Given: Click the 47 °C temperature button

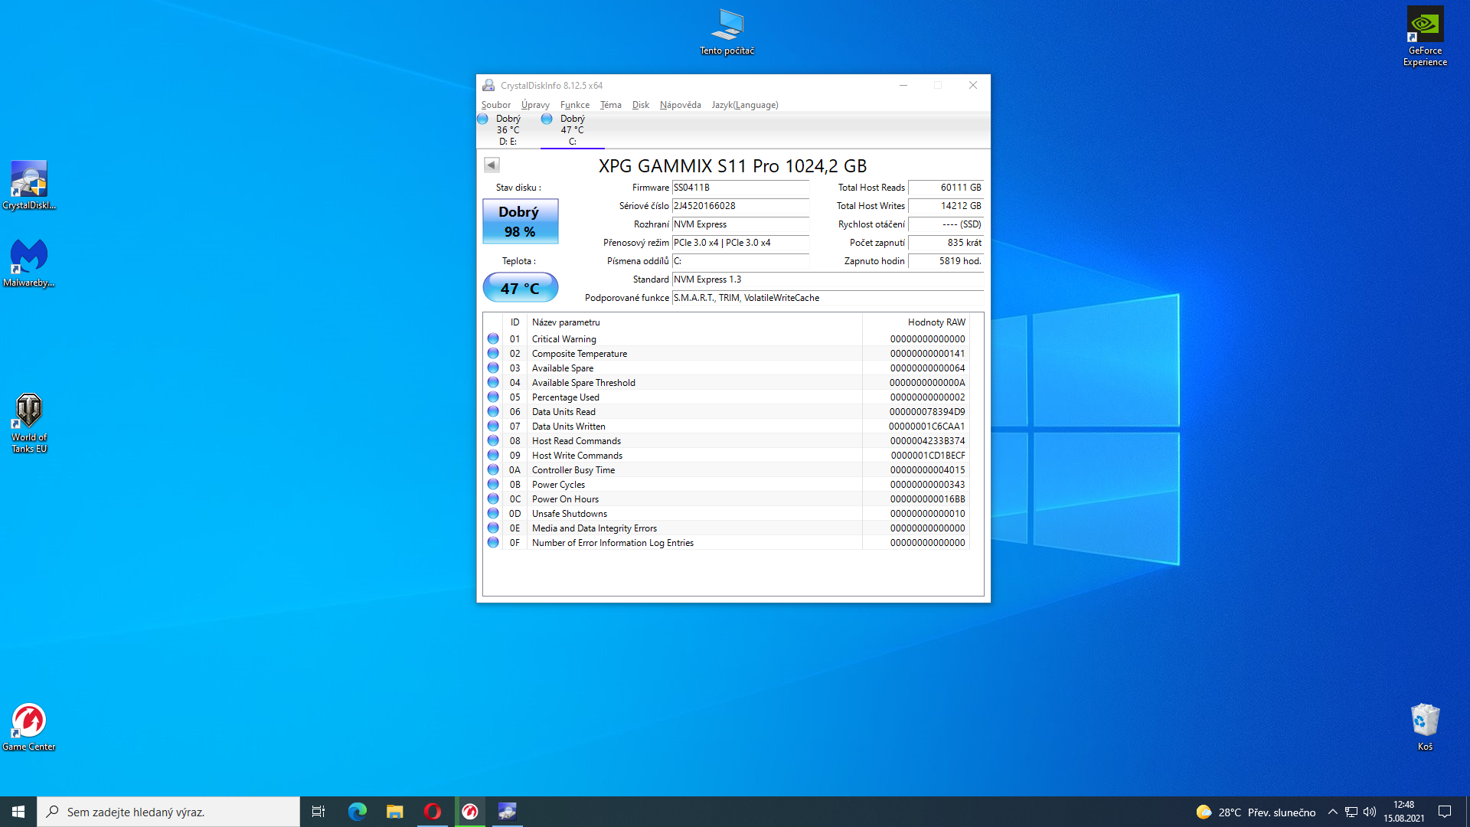Looking at the screenshot, I should [520, 288].
